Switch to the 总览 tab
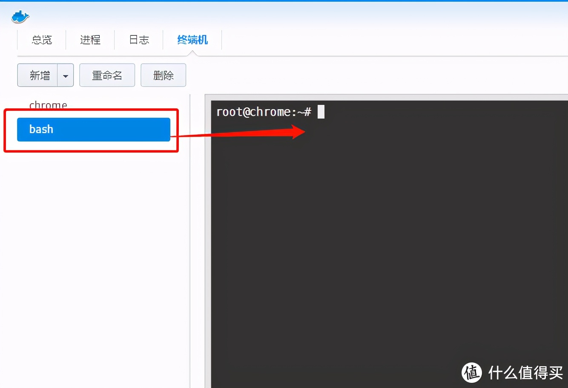The width and height of the screenshot is (568, 388). pyautogui.click(x=42, y=40)
